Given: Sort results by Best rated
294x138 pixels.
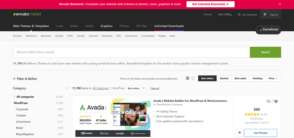Looking at the screenshot, I should (x=240, y=78).
